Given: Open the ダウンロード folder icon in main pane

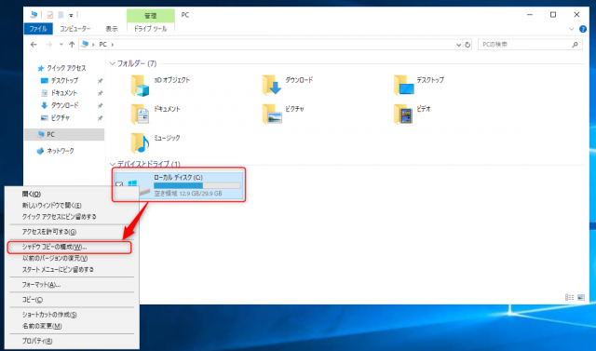Looking at the screenshot, I should coord(271,85).
